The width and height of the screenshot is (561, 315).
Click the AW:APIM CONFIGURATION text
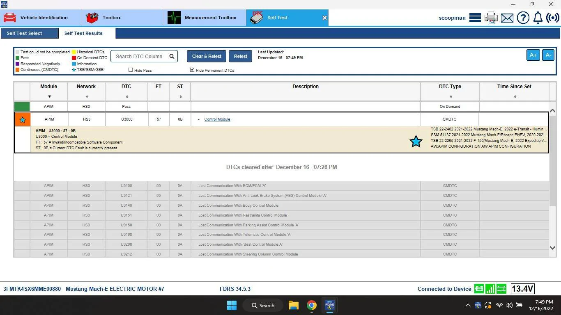click(481, 146)
